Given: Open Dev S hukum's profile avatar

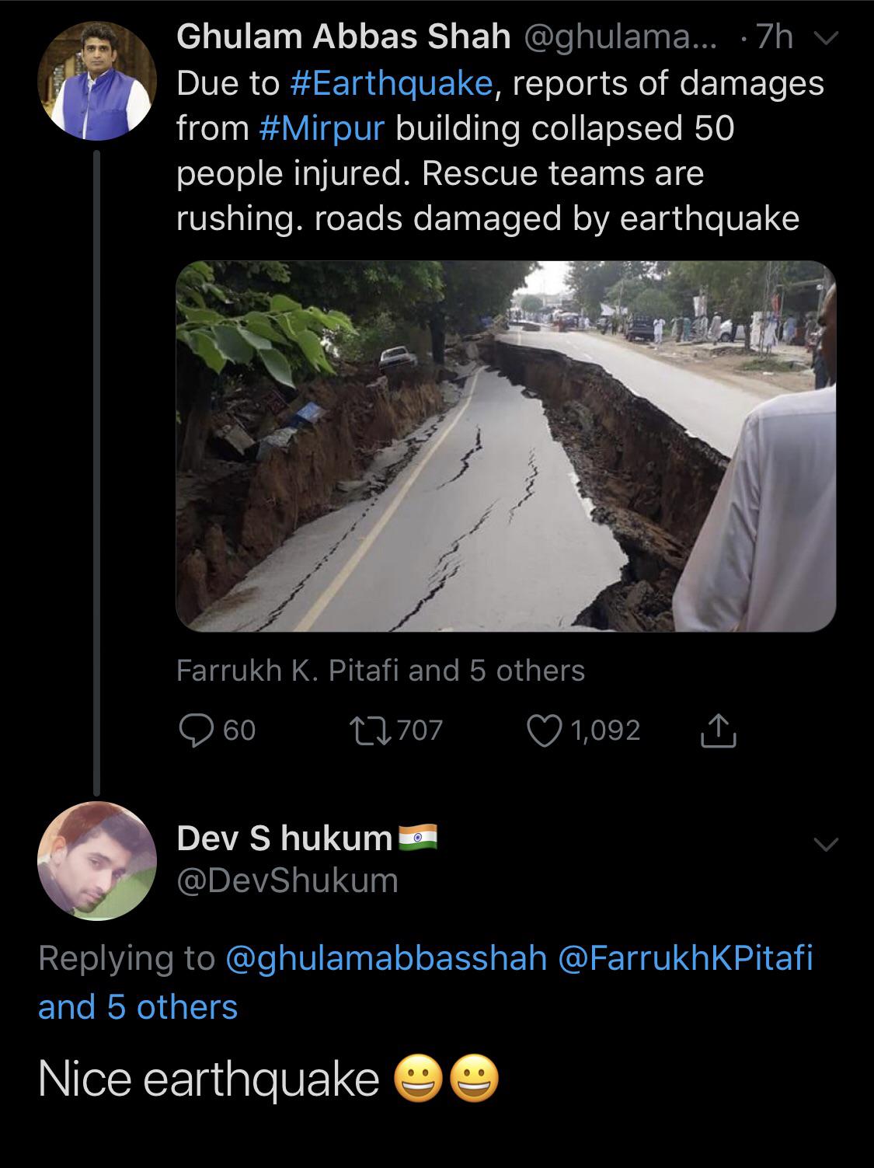Looking at the screenshot, I should pos(97,860).
